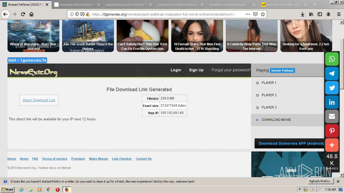Show hidden system tray icons
This screenshot has height=193, width=344.
[x=300, y=190]
